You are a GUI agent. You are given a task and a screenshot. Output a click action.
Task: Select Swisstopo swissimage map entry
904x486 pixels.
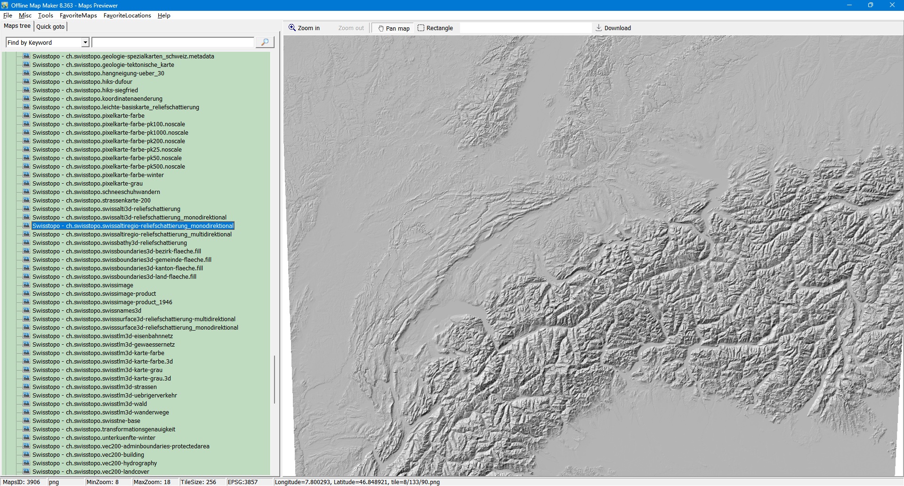click(x=83, y=285)
